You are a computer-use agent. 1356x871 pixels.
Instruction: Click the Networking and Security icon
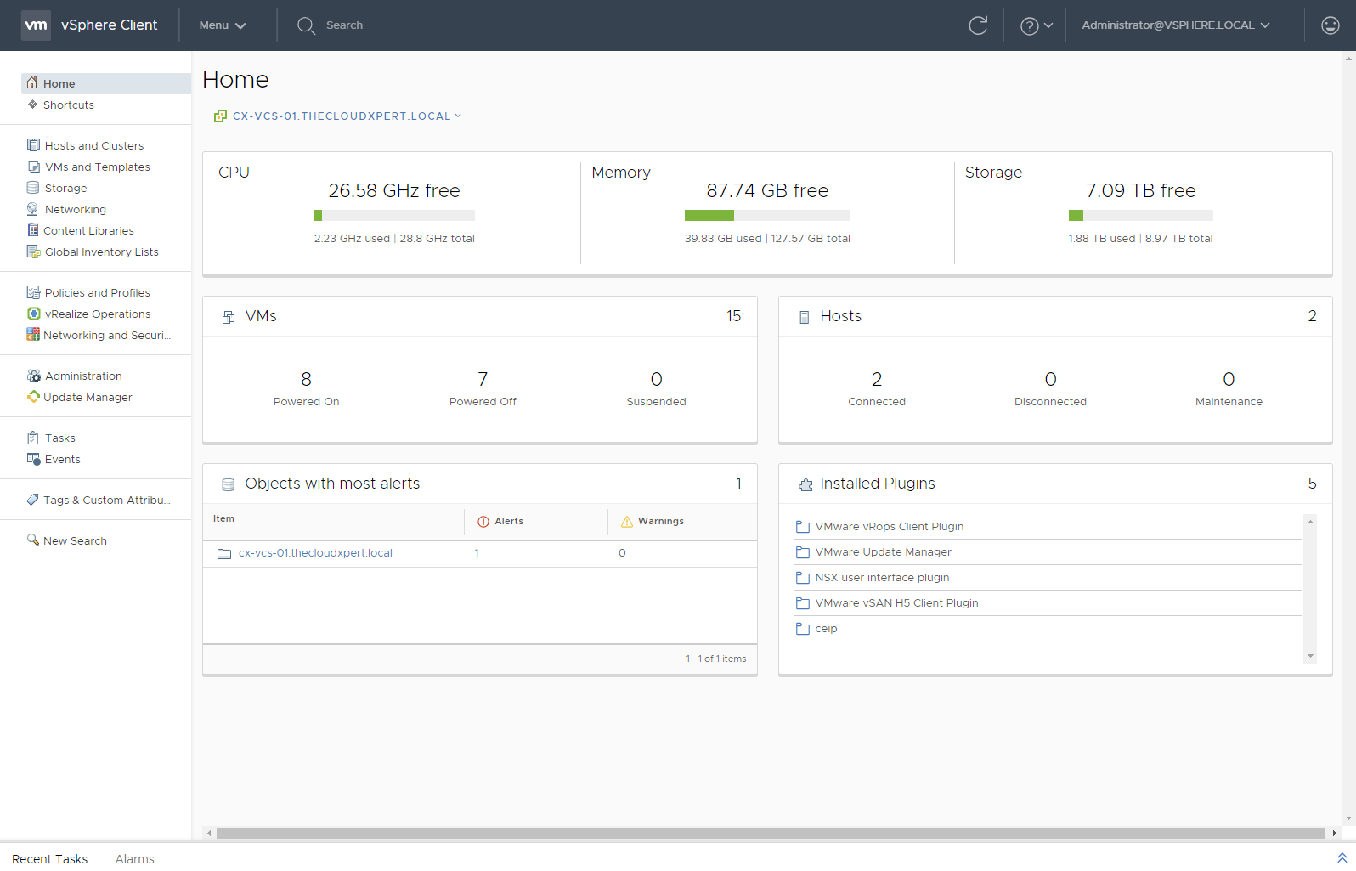pyautogui.click(x=33, y=335)
